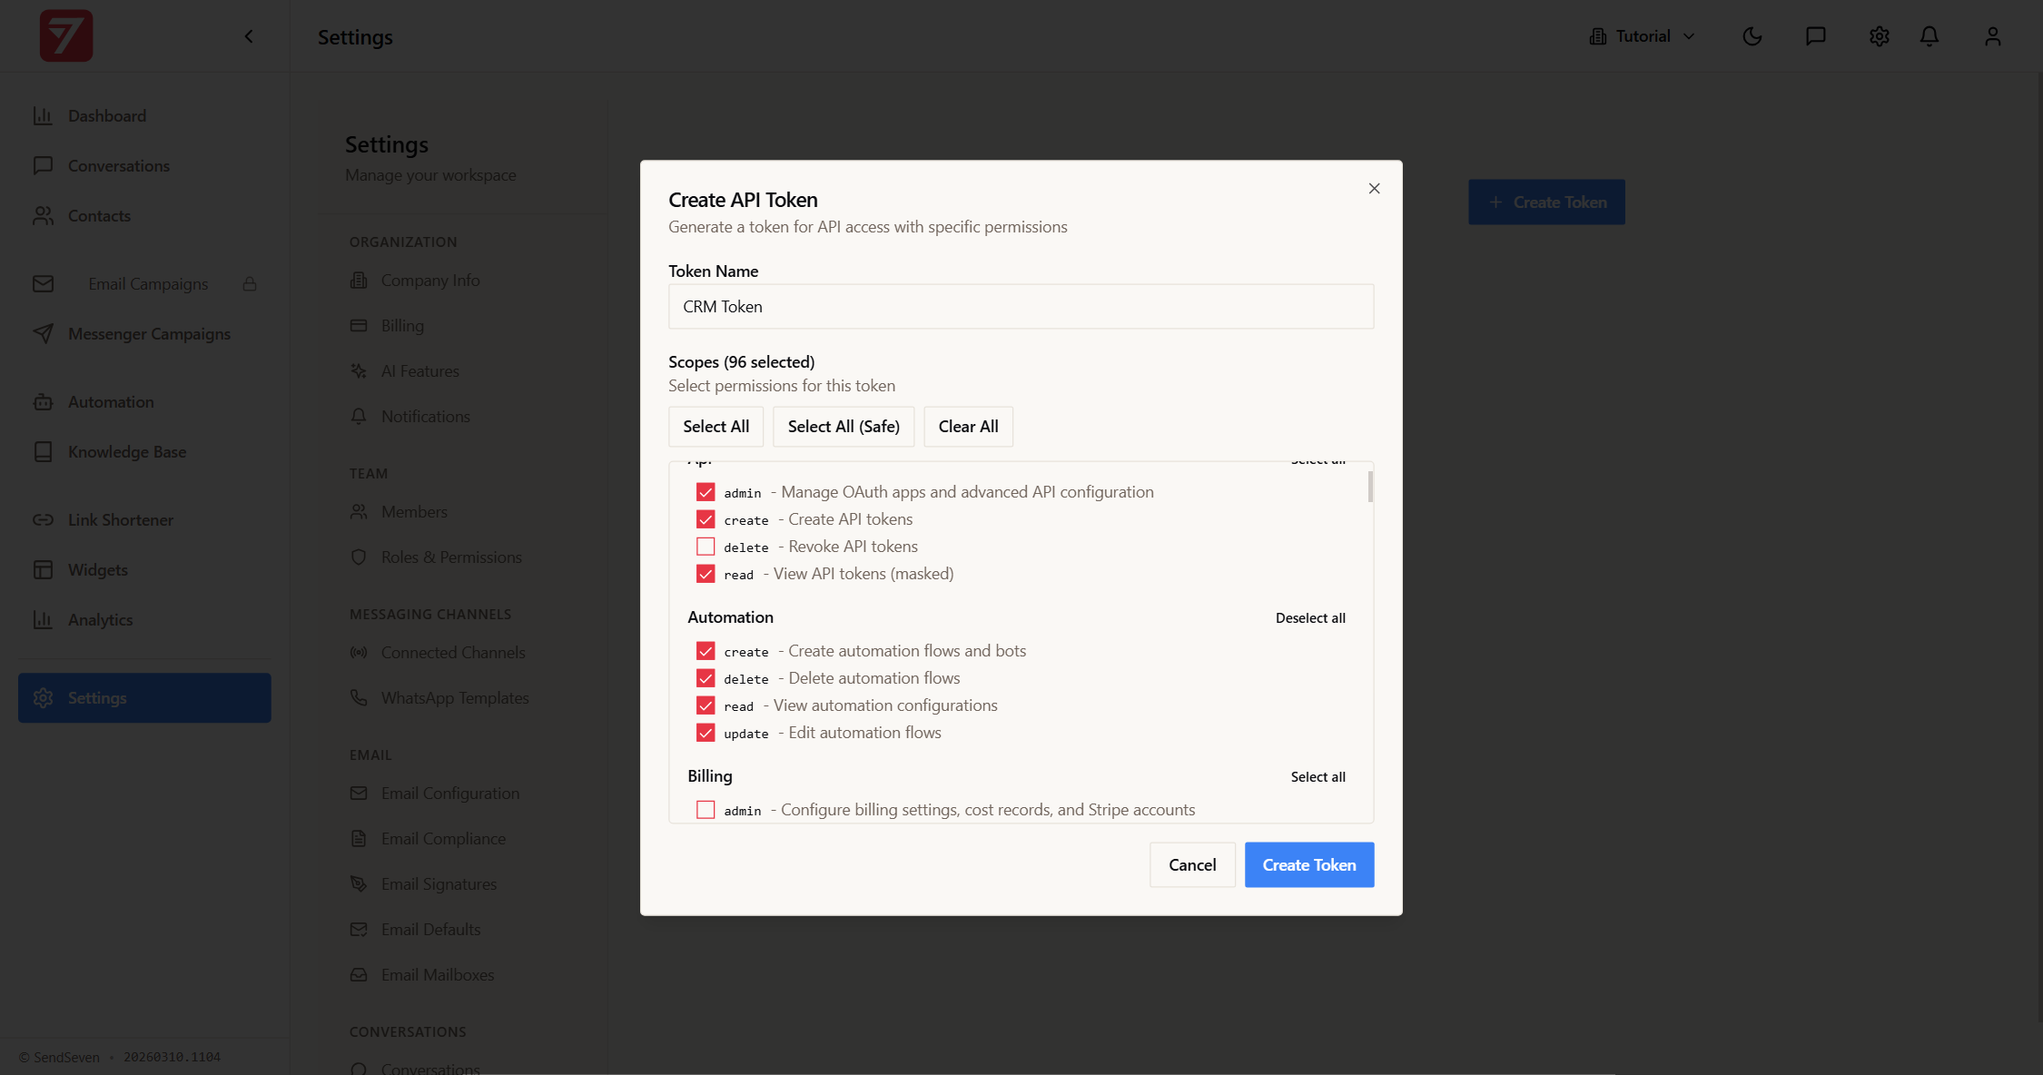Click the Knowledge Base book icon

(43, 452)
